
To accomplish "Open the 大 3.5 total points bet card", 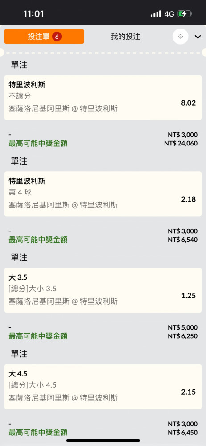I will (103, 290).
